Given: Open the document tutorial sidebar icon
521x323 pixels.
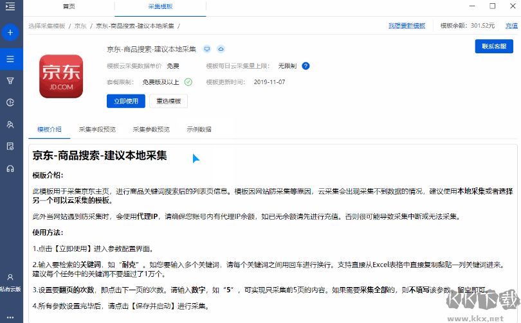Looking at the screenshot, I should pos(10,146).
